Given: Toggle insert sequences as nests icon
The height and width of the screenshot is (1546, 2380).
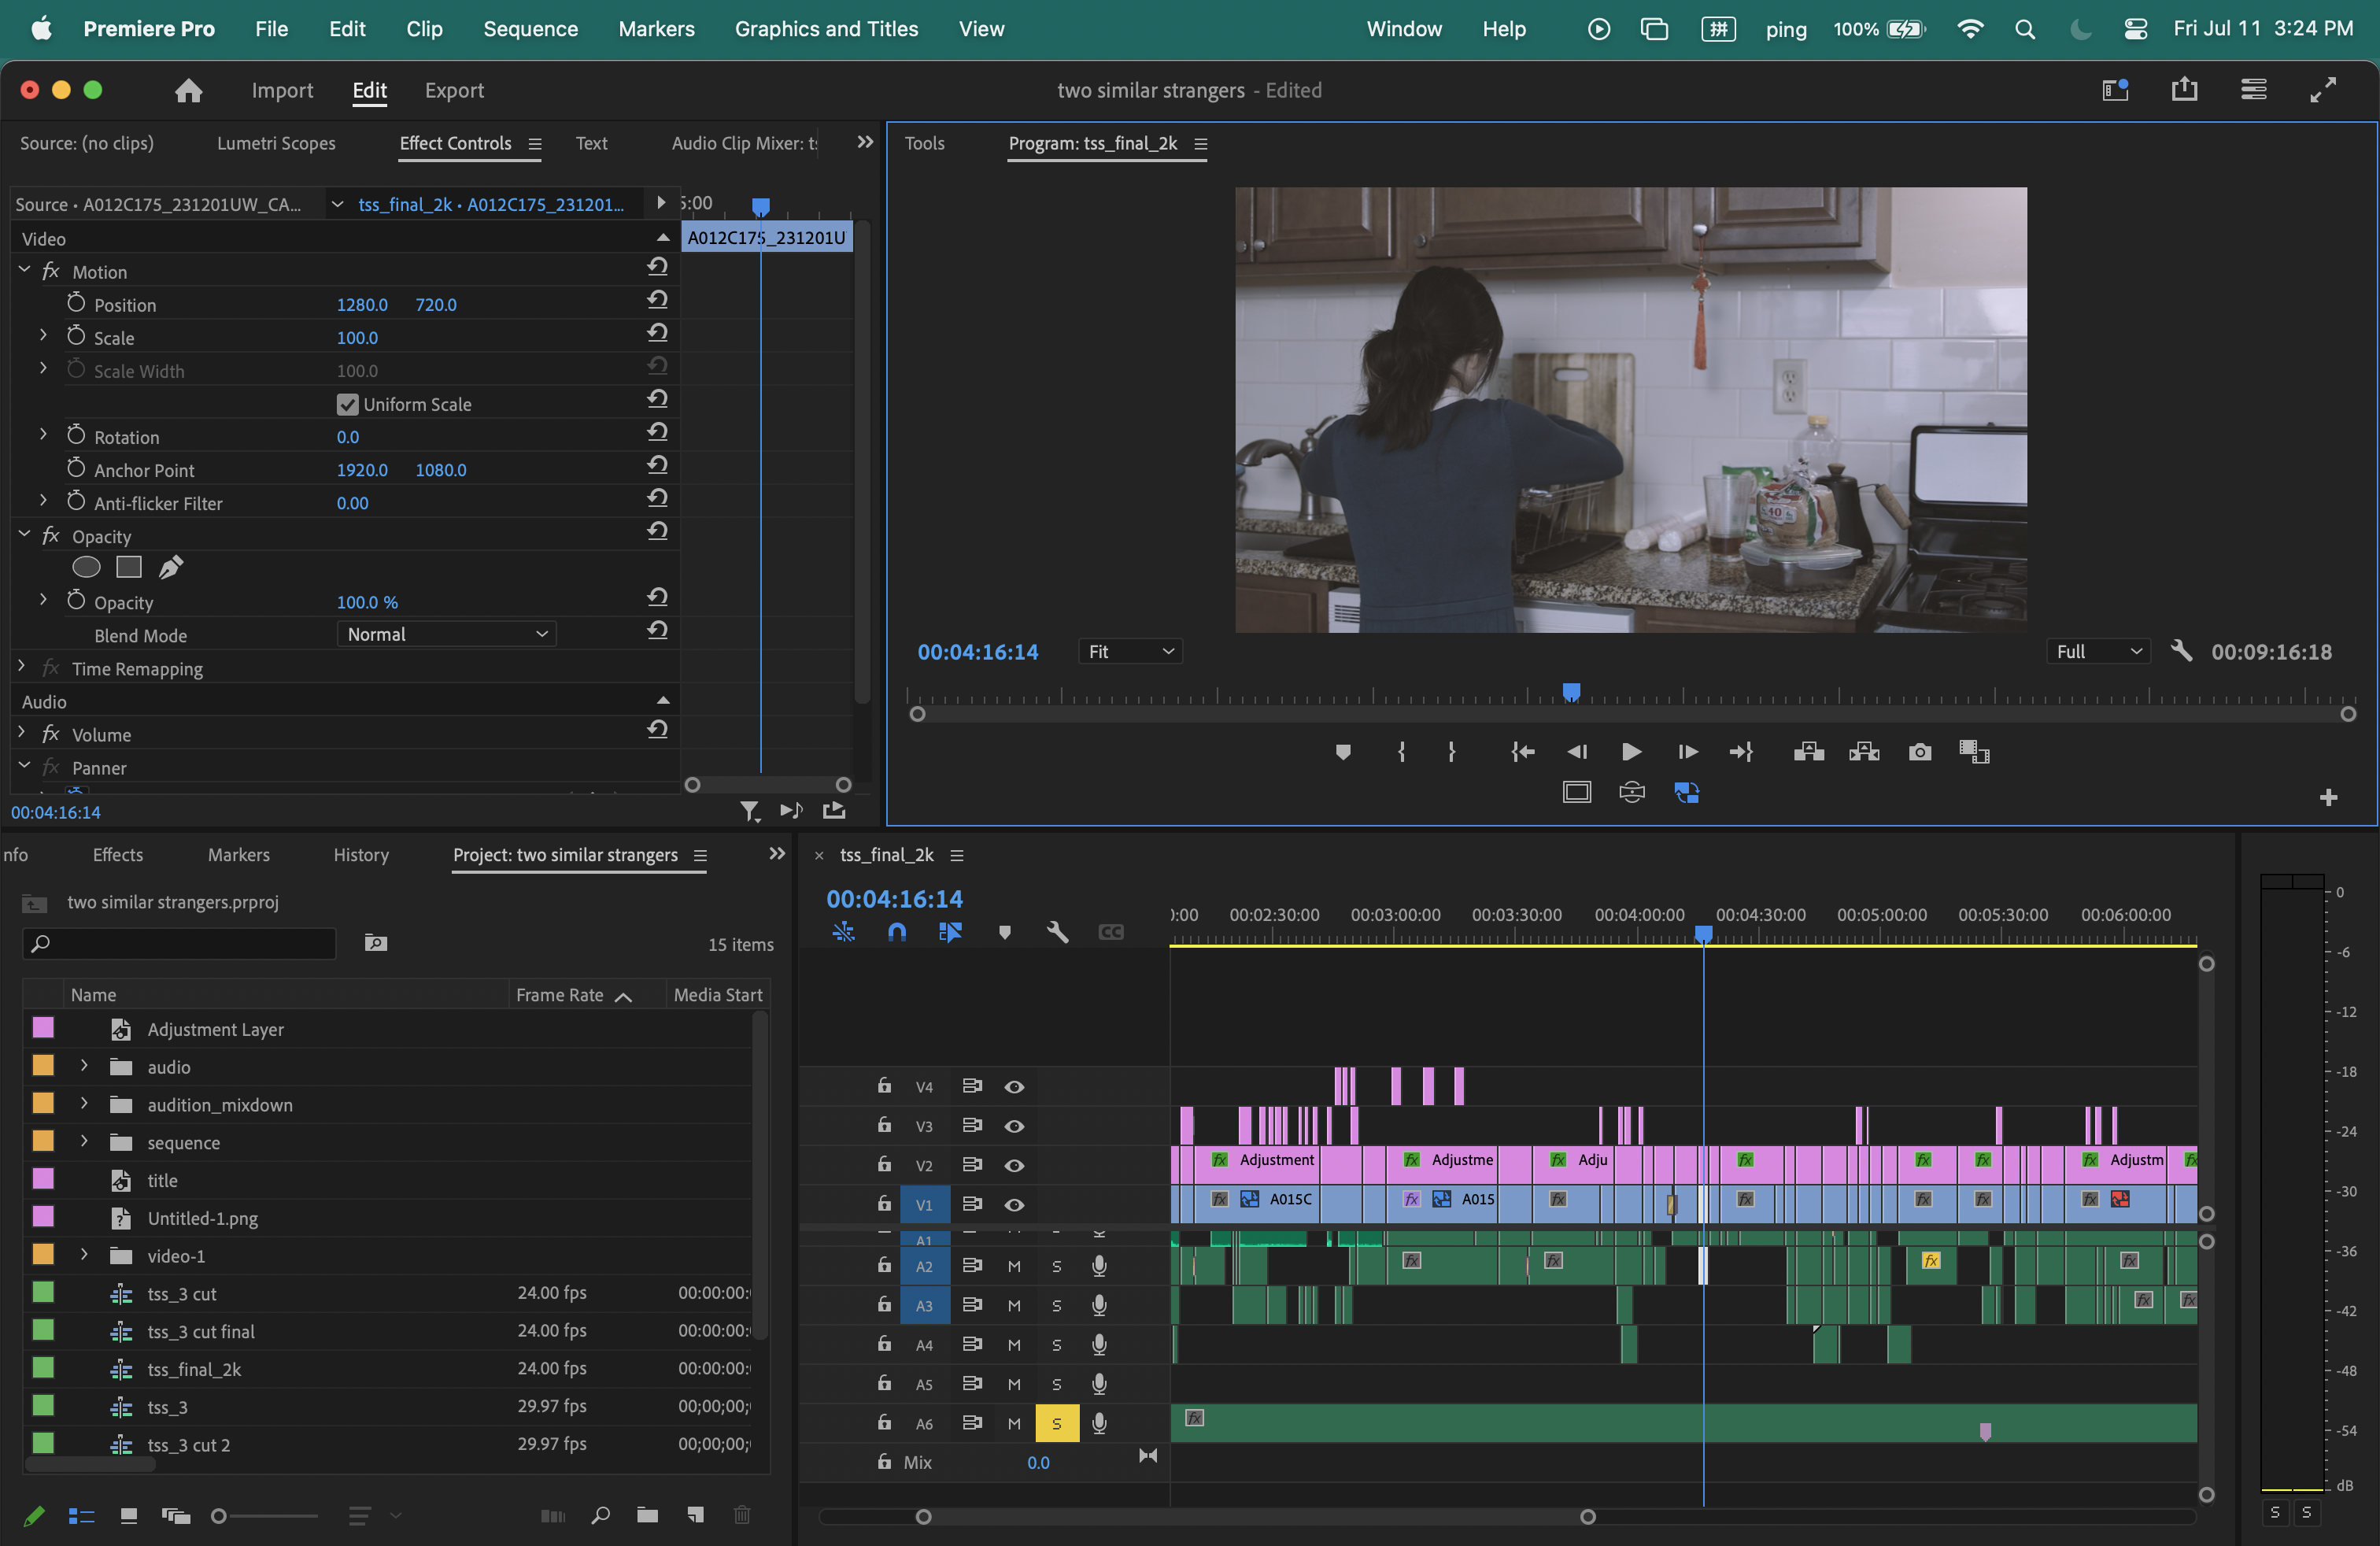Looking at the screenshot, I should [x=844, y=932].
